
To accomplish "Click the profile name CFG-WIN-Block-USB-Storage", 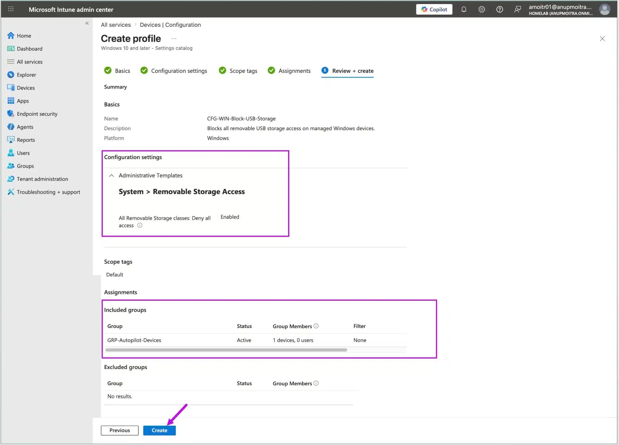I will 241,118.
